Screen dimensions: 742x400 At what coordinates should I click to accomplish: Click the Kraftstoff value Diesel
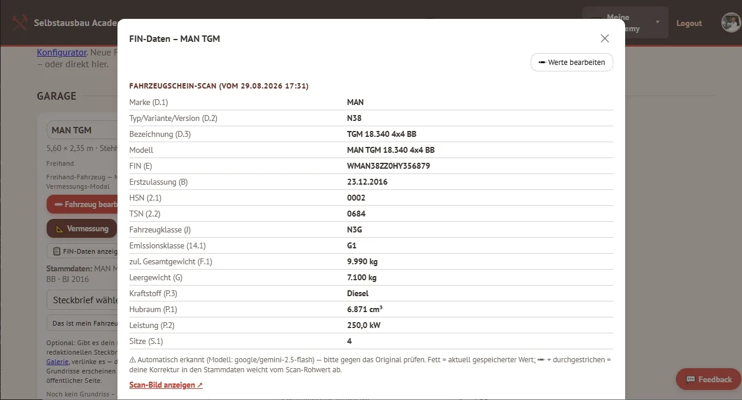tap(358, 293)
